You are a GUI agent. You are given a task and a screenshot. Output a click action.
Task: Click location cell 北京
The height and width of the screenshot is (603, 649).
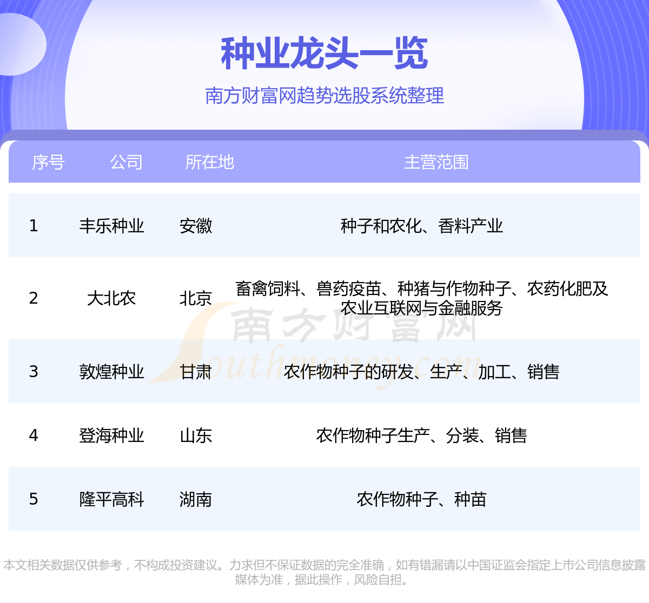pos(196,298)
